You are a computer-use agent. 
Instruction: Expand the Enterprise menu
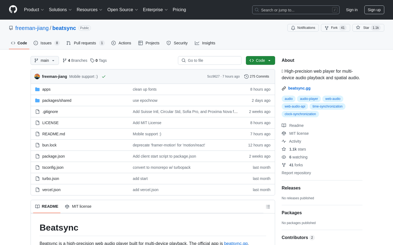[155, 10]
